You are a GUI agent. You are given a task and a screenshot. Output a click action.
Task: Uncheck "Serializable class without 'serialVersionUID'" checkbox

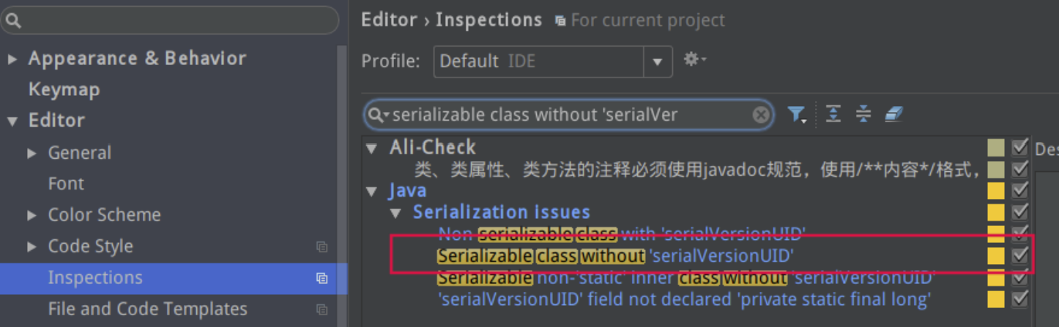pyautogui.click(x=1019, y=255)
